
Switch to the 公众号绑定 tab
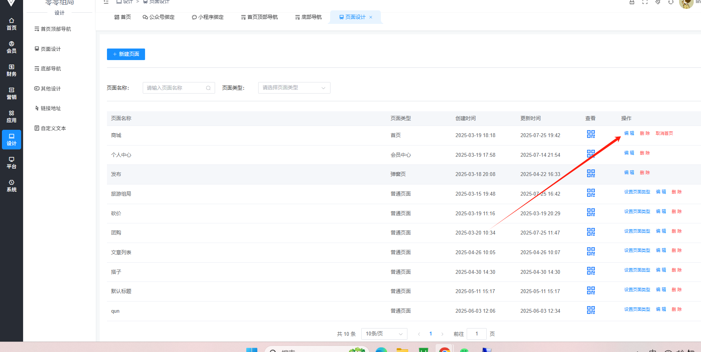click(159, 17)
